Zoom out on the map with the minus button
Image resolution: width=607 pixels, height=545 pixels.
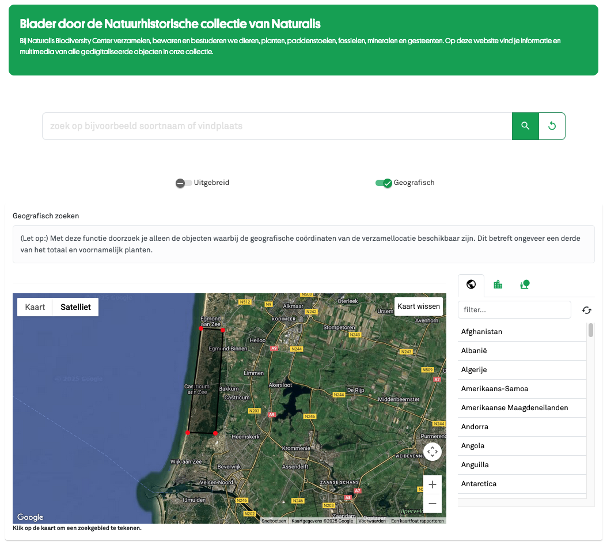pyautogui.click(x=432, y=504)
